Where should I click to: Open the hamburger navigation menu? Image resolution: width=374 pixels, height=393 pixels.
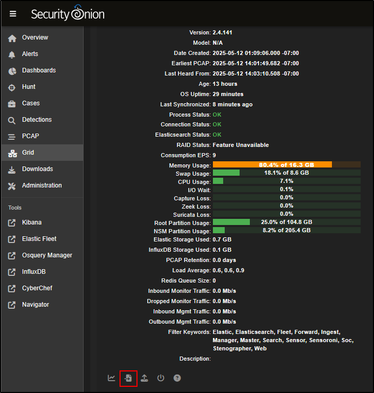pos(13,14)
